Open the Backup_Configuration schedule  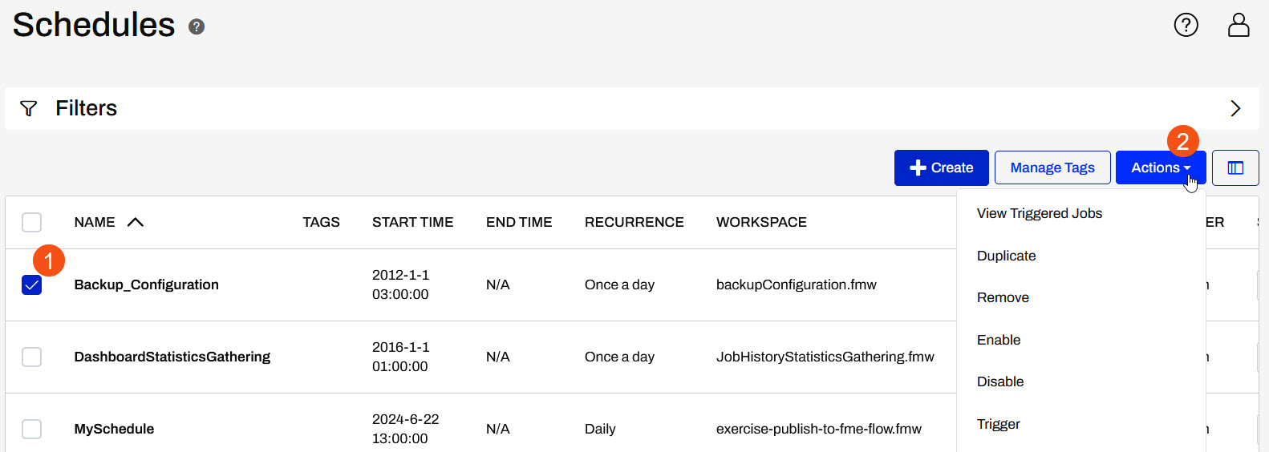pos(146,285)
